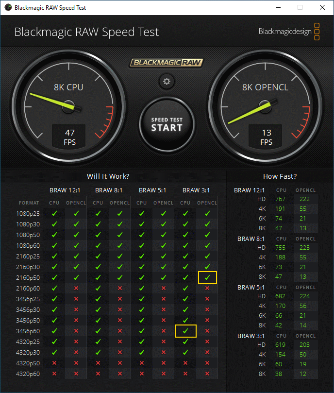Click BRAW 12:1 header in Will It Work table
Viewport: 334px width, 393px height.
[65, 190]
